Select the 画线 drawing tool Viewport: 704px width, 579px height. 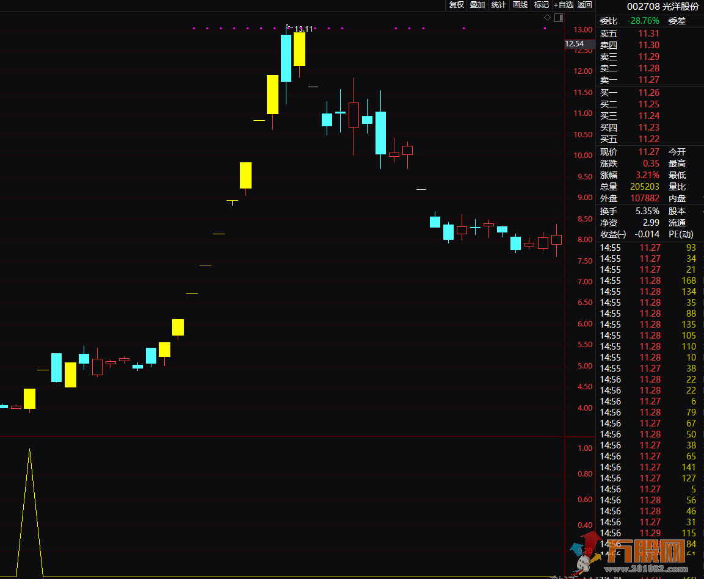[x=520, y=5]
